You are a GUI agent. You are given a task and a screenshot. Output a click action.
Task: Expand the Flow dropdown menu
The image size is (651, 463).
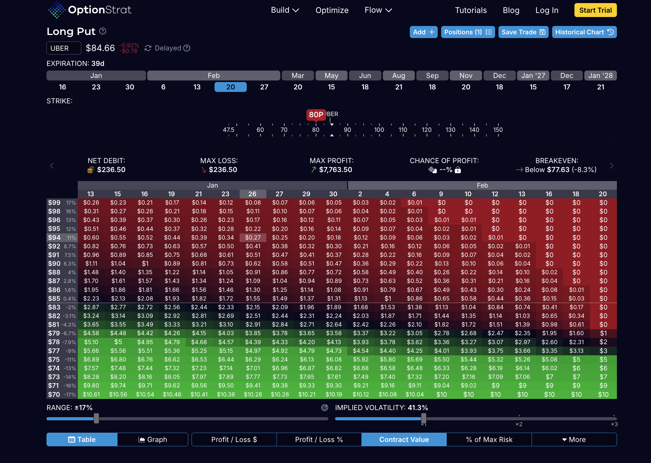pyautogui.click(x=378, y=10)
